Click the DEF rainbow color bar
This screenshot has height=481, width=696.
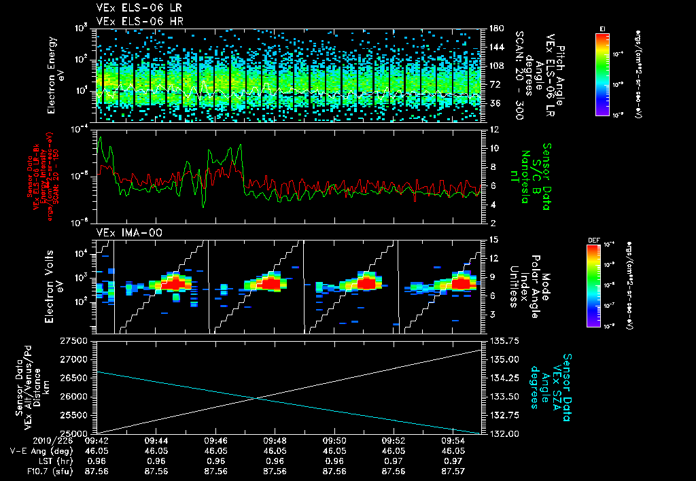(593, 286)
